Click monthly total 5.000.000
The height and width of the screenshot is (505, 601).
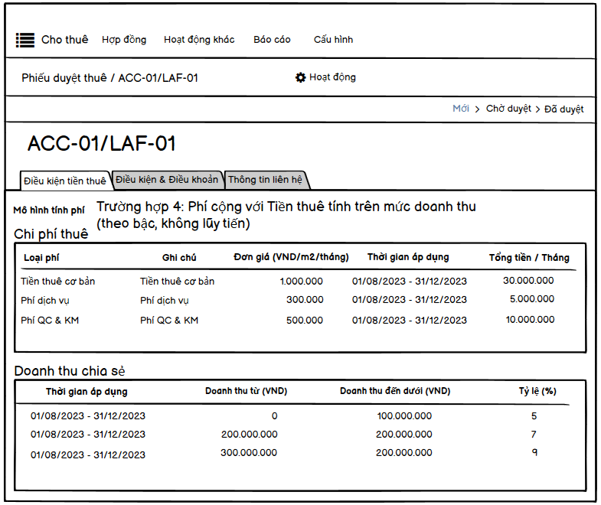(x=532, y=299)
